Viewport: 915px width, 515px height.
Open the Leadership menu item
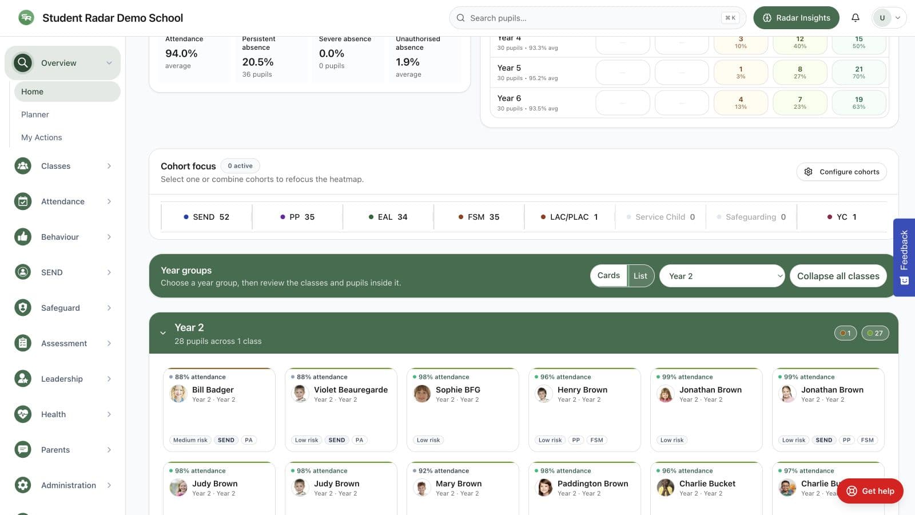(63, 379)
